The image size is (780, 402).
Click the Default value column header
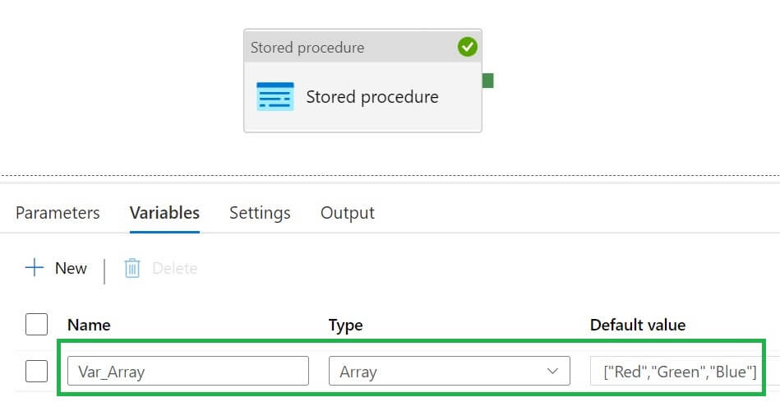pyautogui.click(x=638, y=325)
